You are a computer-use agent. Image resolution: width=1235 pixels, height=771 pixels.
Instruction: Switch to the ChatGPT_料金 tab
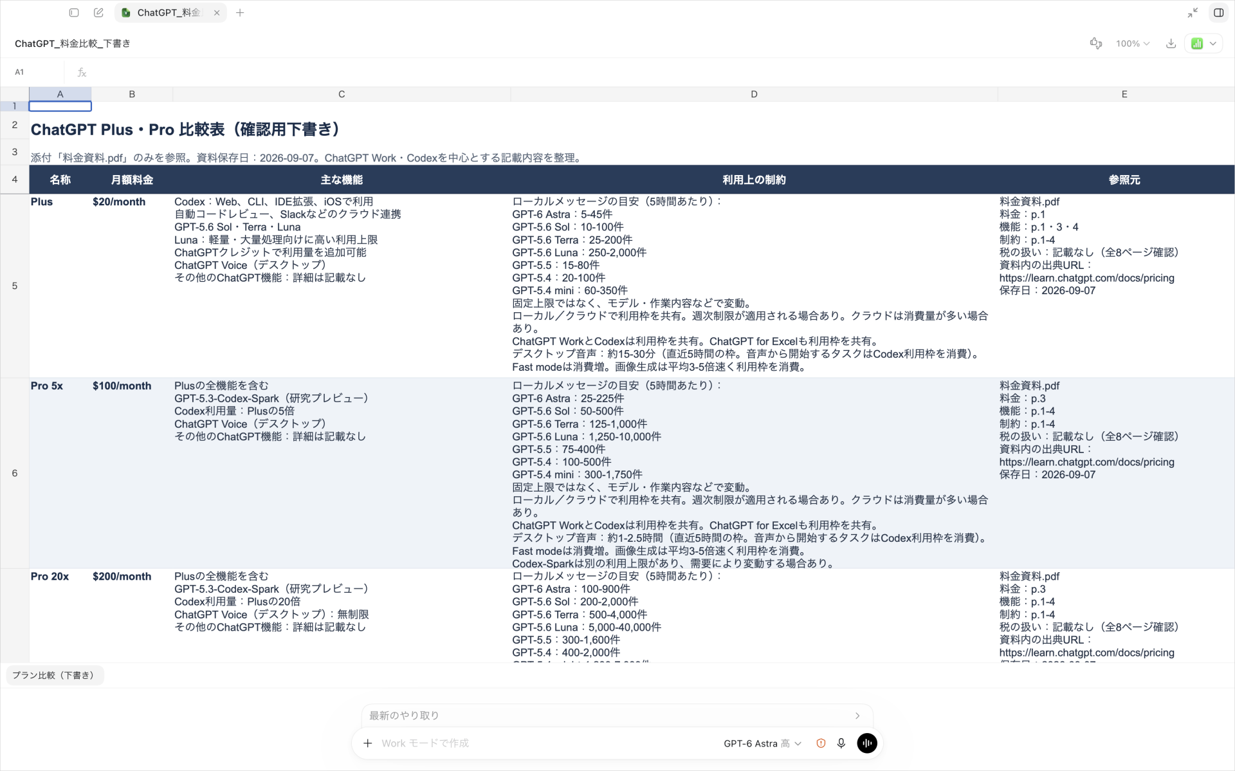pyautogui.click(x=169, y=12)
